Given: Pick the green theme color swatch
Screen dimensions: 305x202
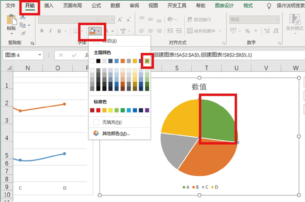Looking at the screenshot, I should 147,61.
